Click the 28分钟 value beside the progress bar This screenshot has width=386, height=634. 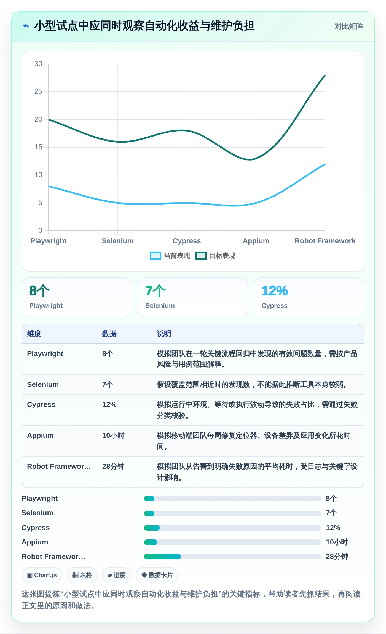tap(337, 557)
